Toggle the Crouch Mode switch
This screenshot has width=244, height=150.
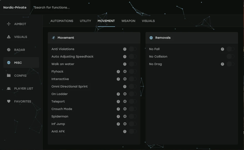[133, 109]
